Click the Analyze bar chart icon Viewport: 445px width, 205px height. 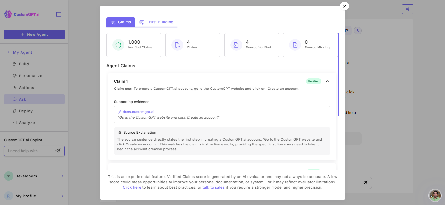tap(14, 123)
